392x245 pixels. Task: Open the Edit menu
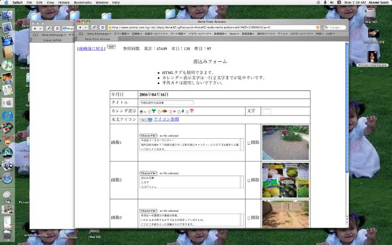(39, 2)
